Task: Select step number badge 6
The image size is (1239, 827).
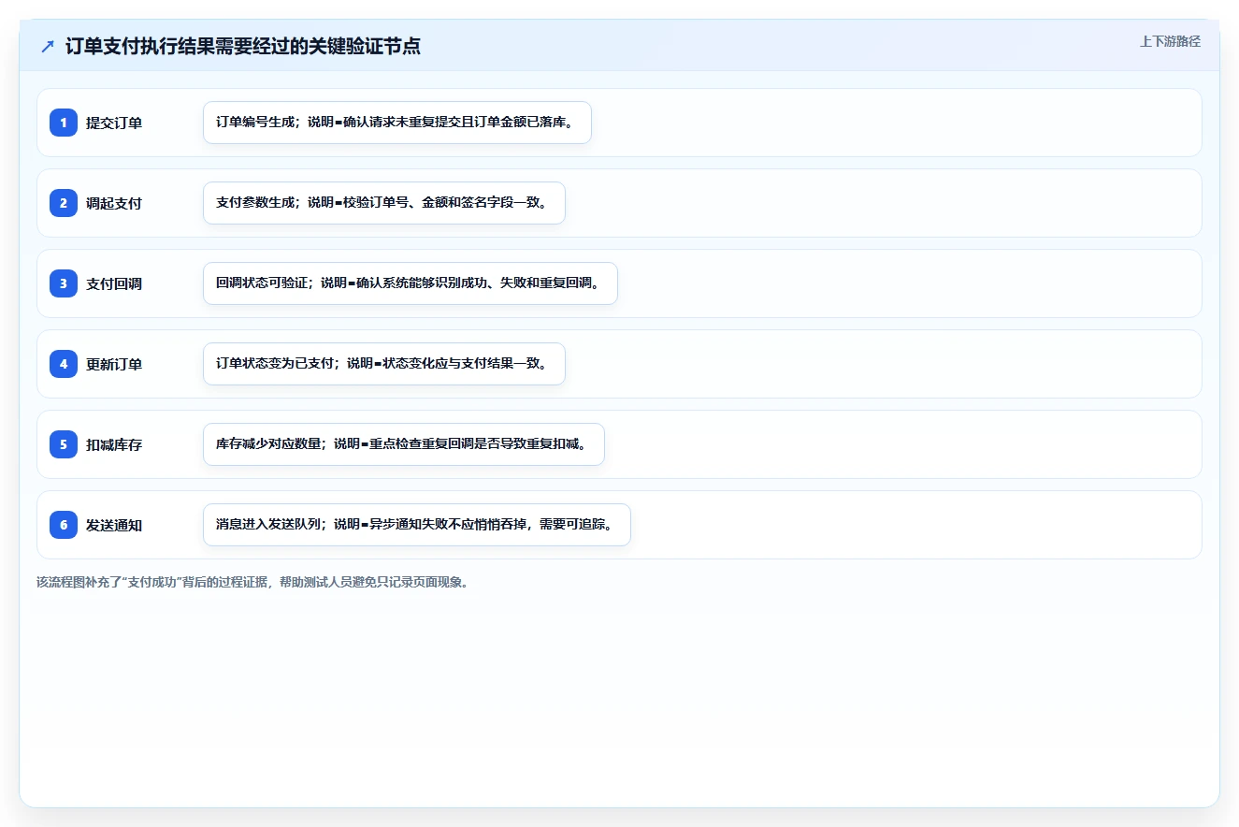Action: 64,525
